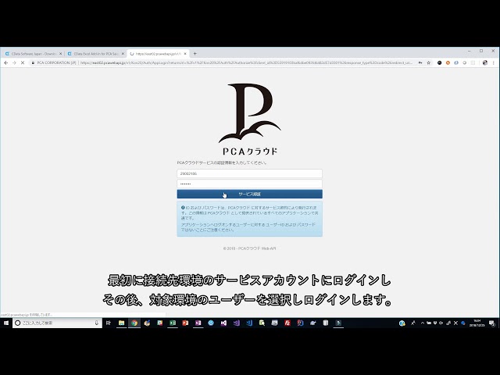Click the black circular extension icon
This screenshot has height=375, width=500.
pyautogui.click(x=439, y=62)
